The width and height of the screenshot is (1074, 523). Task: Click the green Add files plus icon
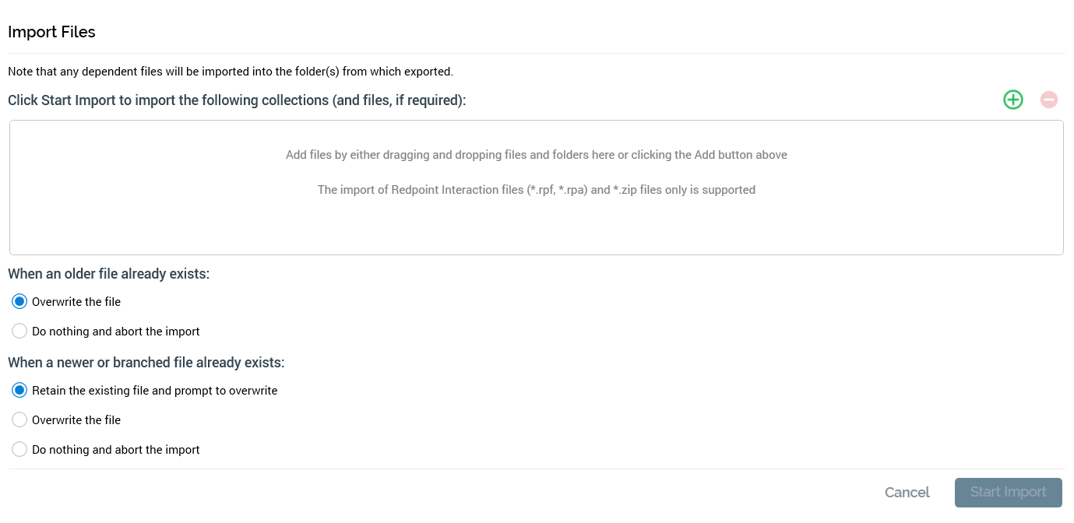click(x=1012, y=100)
